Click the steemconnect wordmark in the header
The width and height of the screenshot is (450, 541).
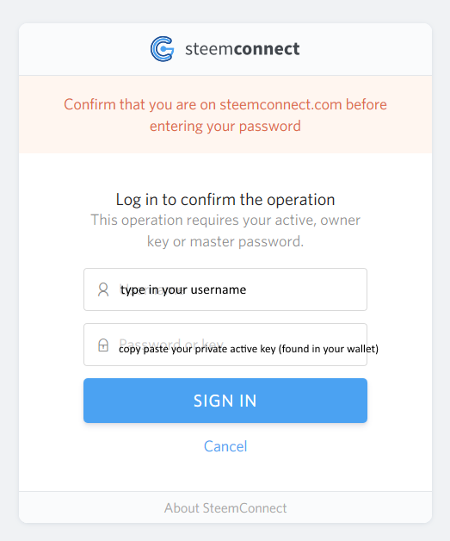coord(243,48)
